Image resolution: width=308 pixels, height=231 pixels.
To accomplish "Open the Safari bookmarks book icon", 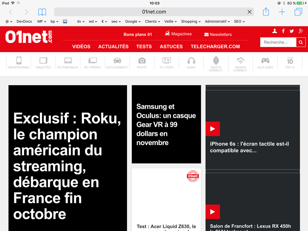I will coord(42,12).
